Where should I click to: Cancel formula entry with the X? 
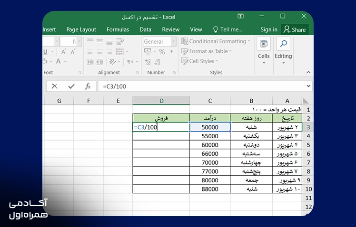[x=54, y=86]
